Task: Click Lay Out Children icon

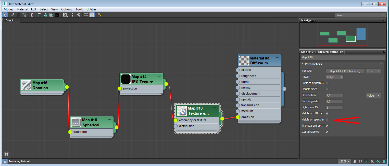Action: coord(79,15)
